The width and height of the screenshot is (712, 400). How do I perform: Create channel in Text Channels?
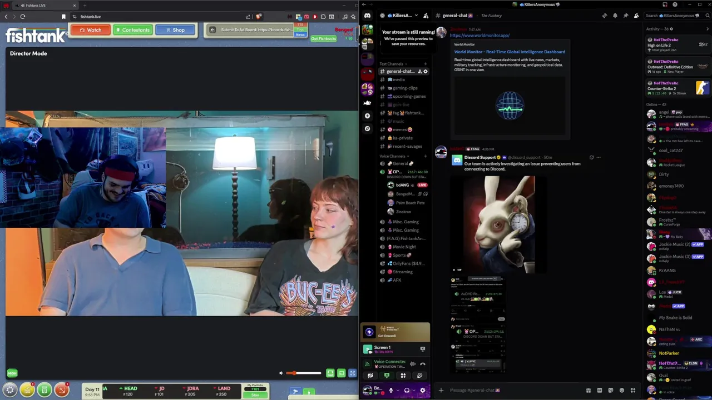tap(426, 64)
